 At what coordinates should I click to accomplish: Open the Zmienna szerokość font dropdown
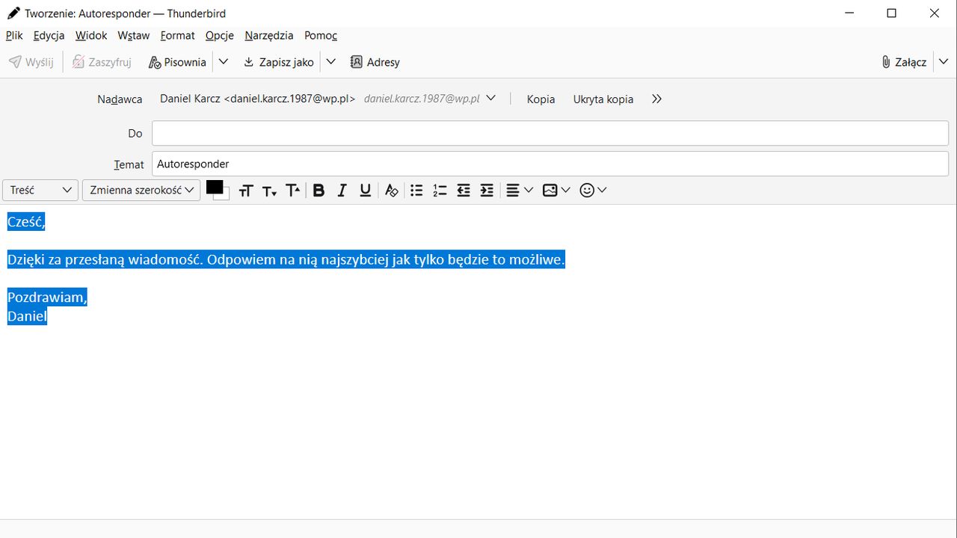point(141,190)
